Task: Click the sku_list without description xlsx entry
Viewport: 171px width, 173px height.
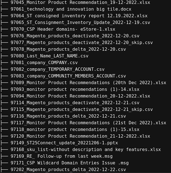Action: (x=85, y=149)
